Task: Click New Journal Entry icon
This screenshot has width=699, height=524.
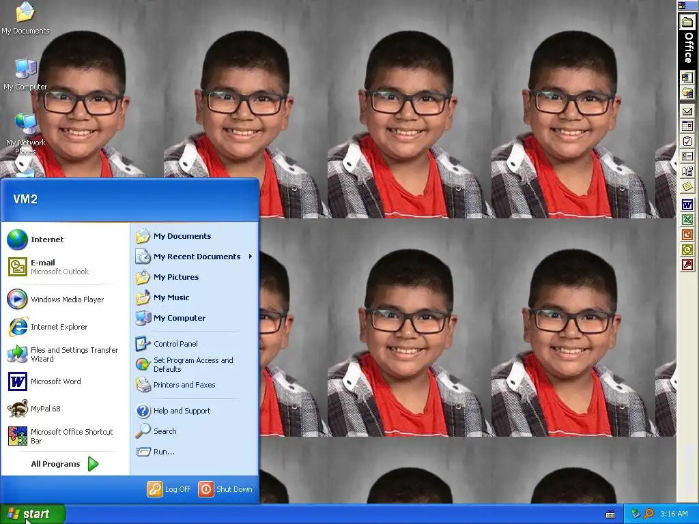Action: 687,171
